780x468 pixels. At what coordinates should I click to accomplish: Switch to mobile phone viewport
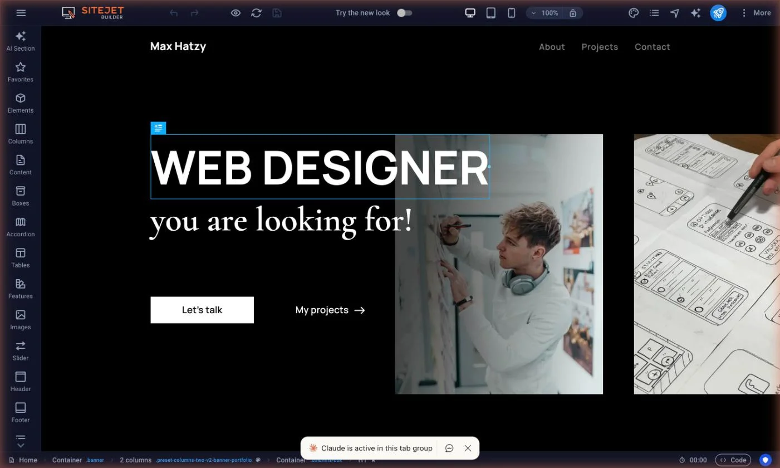point(512,13)
